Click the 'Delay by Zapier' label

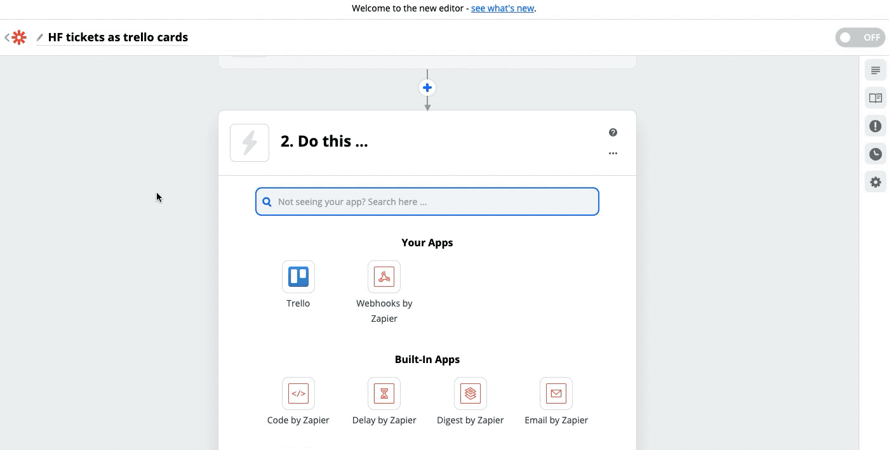click(x=384, y=420)
